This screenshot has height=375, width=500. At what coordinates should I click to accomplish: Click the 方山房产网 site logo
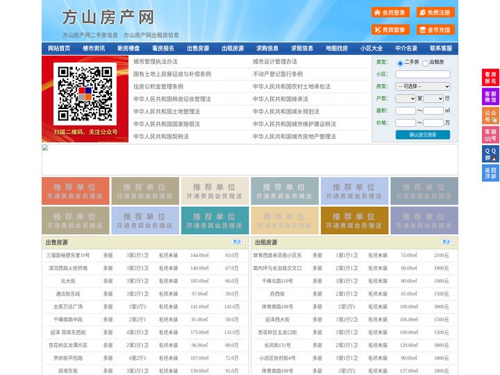click(x=108, y=17)
